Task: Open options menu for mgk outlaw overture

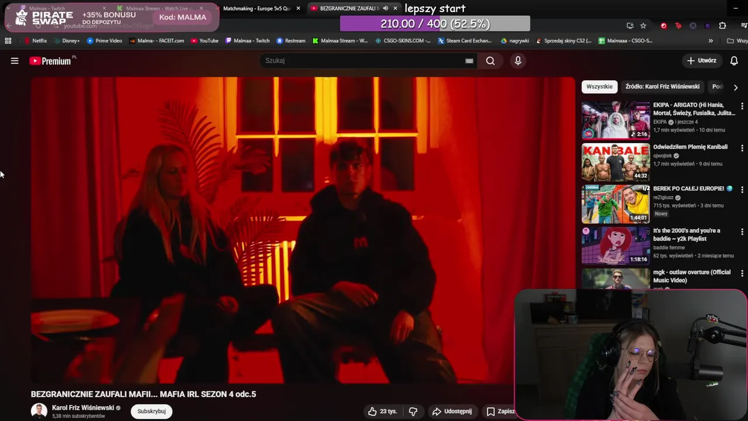Action: [x=742, y=272]
